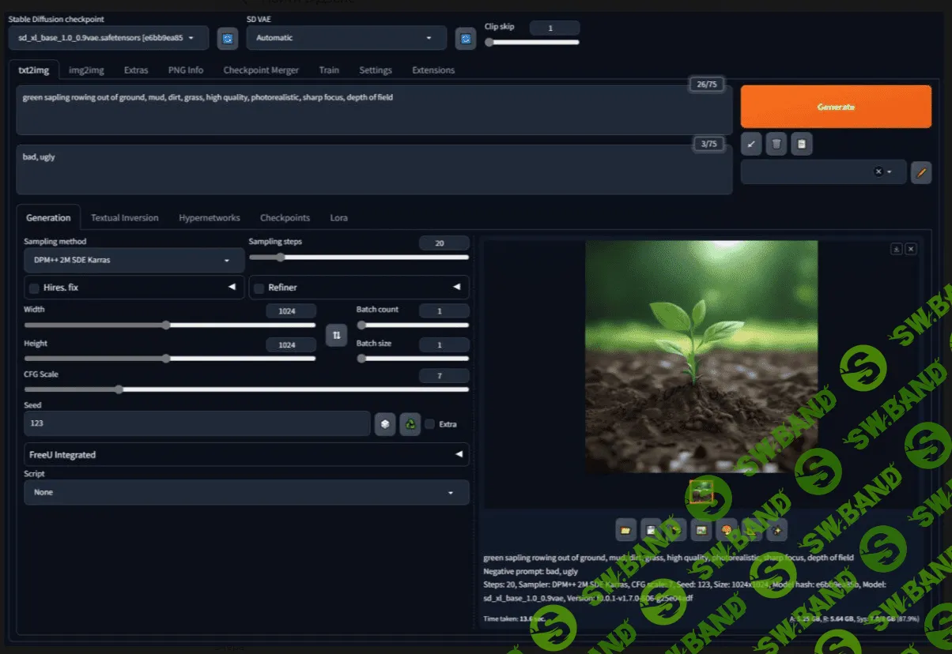Open the Sampling method dropdown
Image resolution: width=952 pixels, height=654 pixels.
pos(134,260)
